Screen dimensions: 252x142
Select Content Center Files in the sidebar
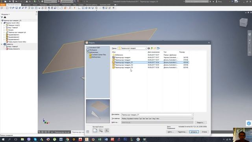(x=99, y=55)
